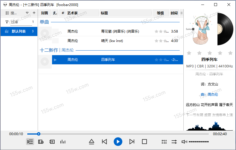Viewport: 236px width, 150px height.
Task: Select the 默认列表 playlist
Action: click(x=19, y=31)
